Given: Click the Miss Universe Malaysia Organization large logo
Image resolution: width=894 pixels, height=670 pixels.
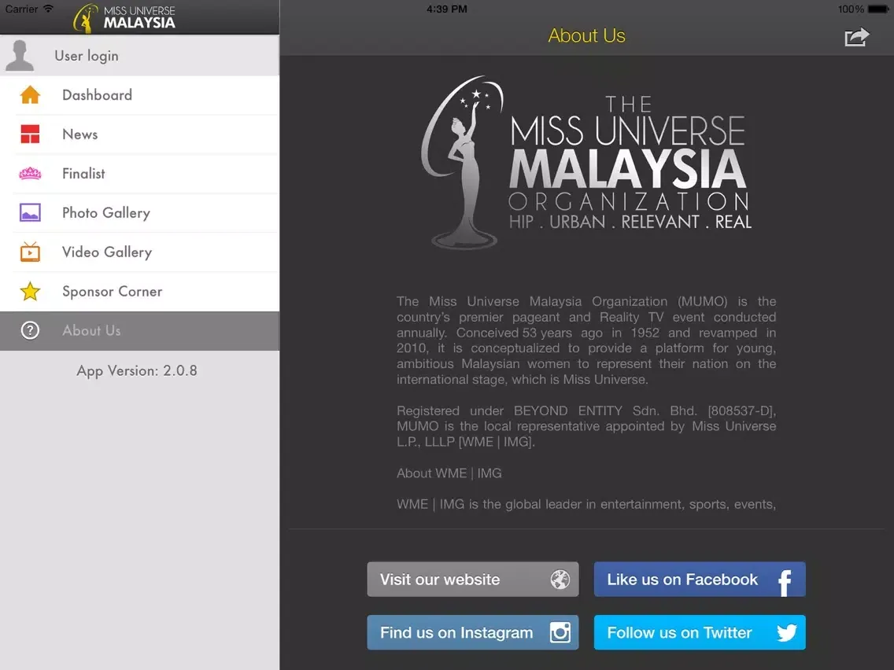Looking at the screenshot, I should (586, 162).
